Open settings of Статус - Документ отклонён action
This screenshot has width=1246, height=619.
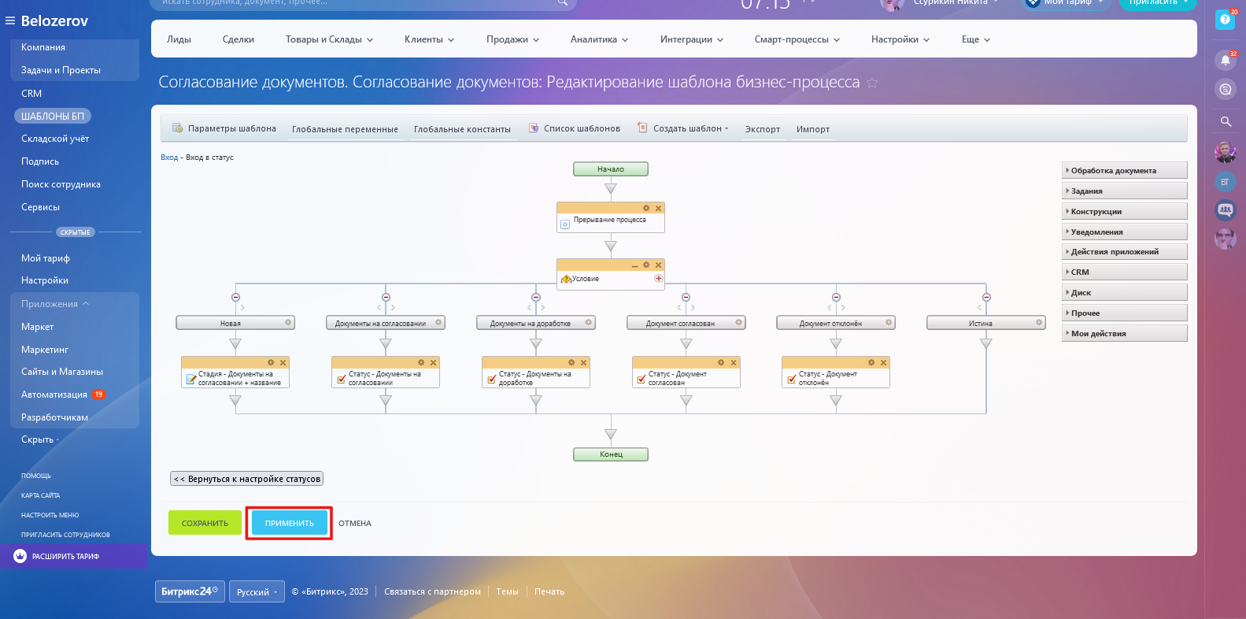tap(871, 362)
